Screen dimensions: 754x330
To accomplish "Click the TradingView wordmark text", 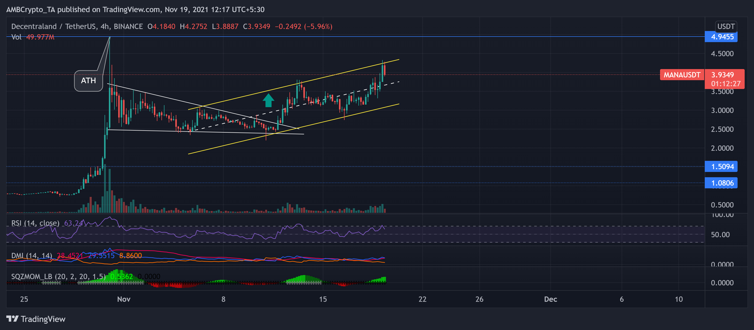I will tap(43, 319).
